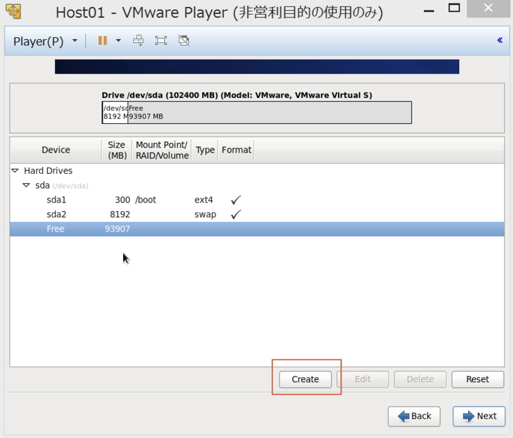Click /boot mount point cell
513x438 pixels.
[146, 199]
